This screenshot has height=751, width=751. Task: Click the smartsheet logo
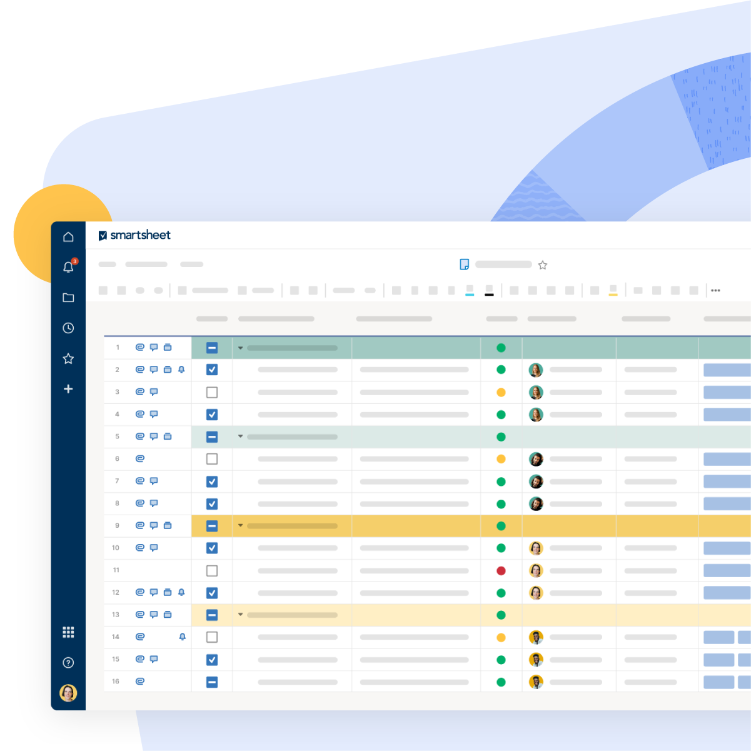[134, 235]
